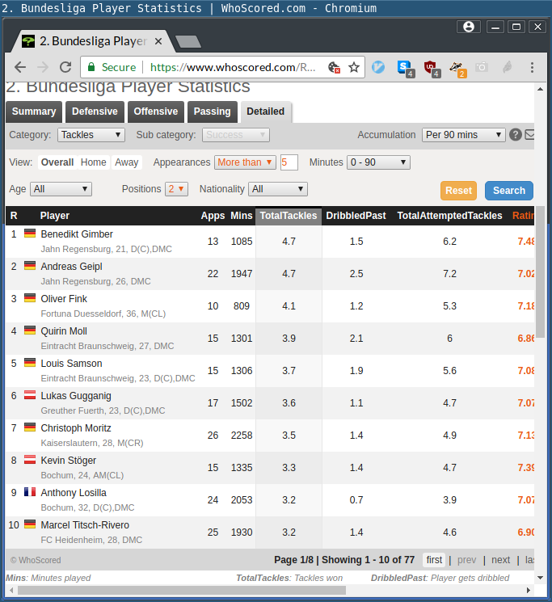Screen dimensions: 552x602
Task: Jump to the first results page
Action: coord(434,560)
